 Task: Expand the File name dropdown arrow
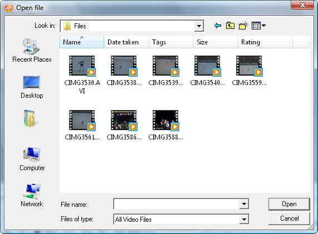click(244, 204)
